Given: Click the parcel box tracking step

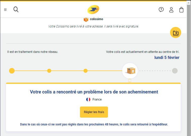Looking at the screenshot, I should tap(130, 71).
